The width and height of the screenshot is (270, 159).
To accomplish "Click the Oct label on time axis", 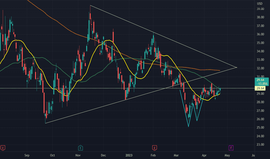I will click(52, 156).
